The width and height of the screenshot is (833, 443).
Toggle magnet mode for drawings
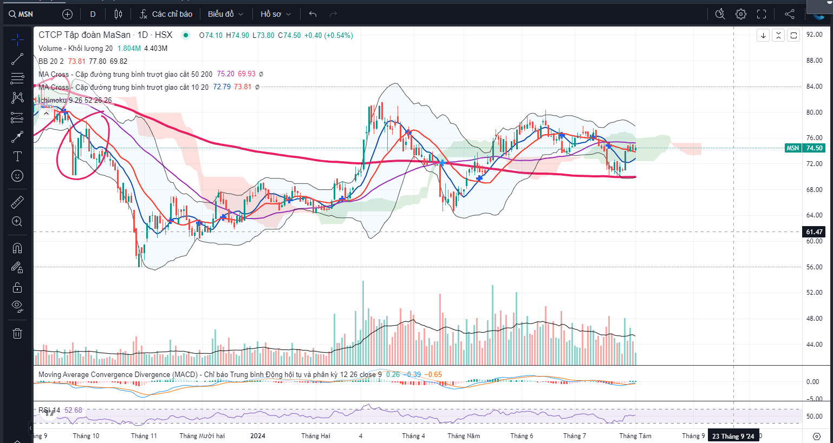(x=17, y=248)
